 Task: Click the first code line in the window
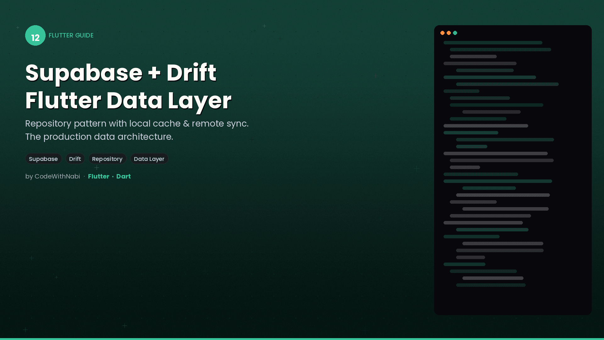click(x=493, y=42)
